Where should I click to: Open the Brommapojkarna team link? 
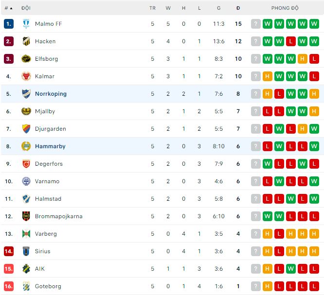pyautogui.click(x=58, y=216)
